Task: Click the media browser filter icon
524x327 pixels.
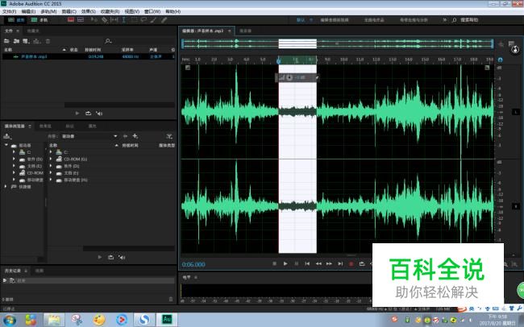Action: pos(169,136)
